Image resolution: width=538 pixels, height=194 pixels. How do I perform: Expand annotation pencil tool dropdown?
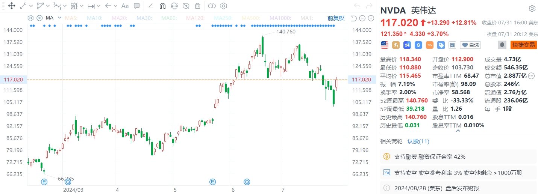click(82, 6)
